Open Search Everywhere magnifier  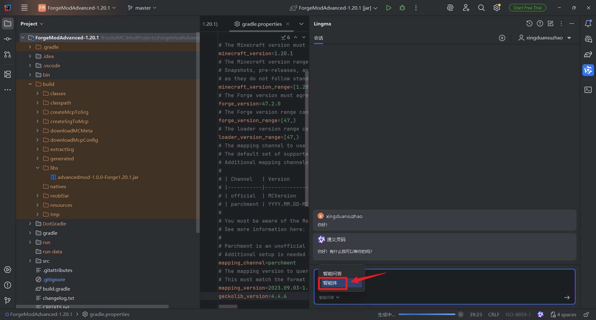click(481, 8)
